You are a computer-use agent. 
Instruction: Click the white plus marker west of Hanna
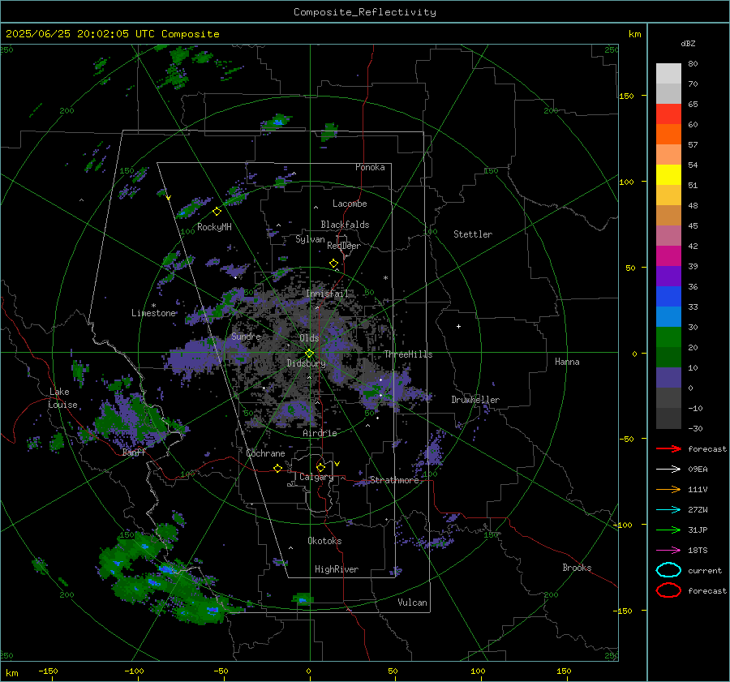pyautogui.click(x=458, y=326)
